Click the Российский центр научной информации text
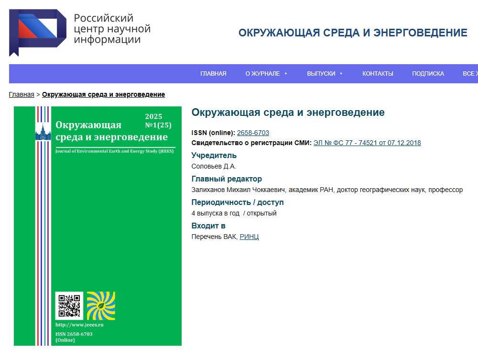The image size is (478, 351). (112, 29)
